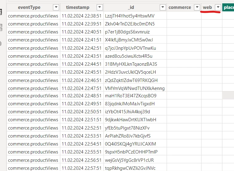Select the web column header
Viewport: 234px width, 171px height.
(x=207, y=7)
